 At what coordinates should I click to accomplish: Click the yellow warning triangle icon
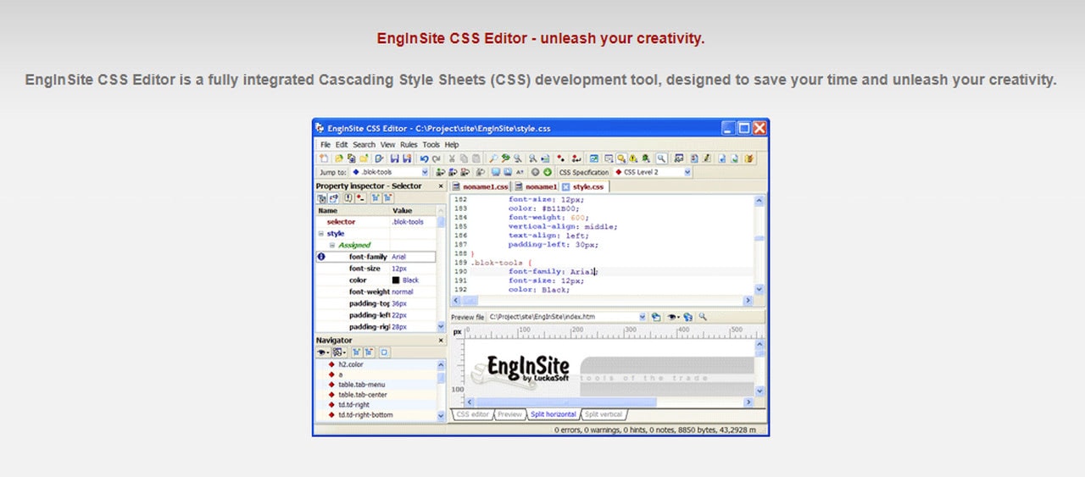point(633,158)
